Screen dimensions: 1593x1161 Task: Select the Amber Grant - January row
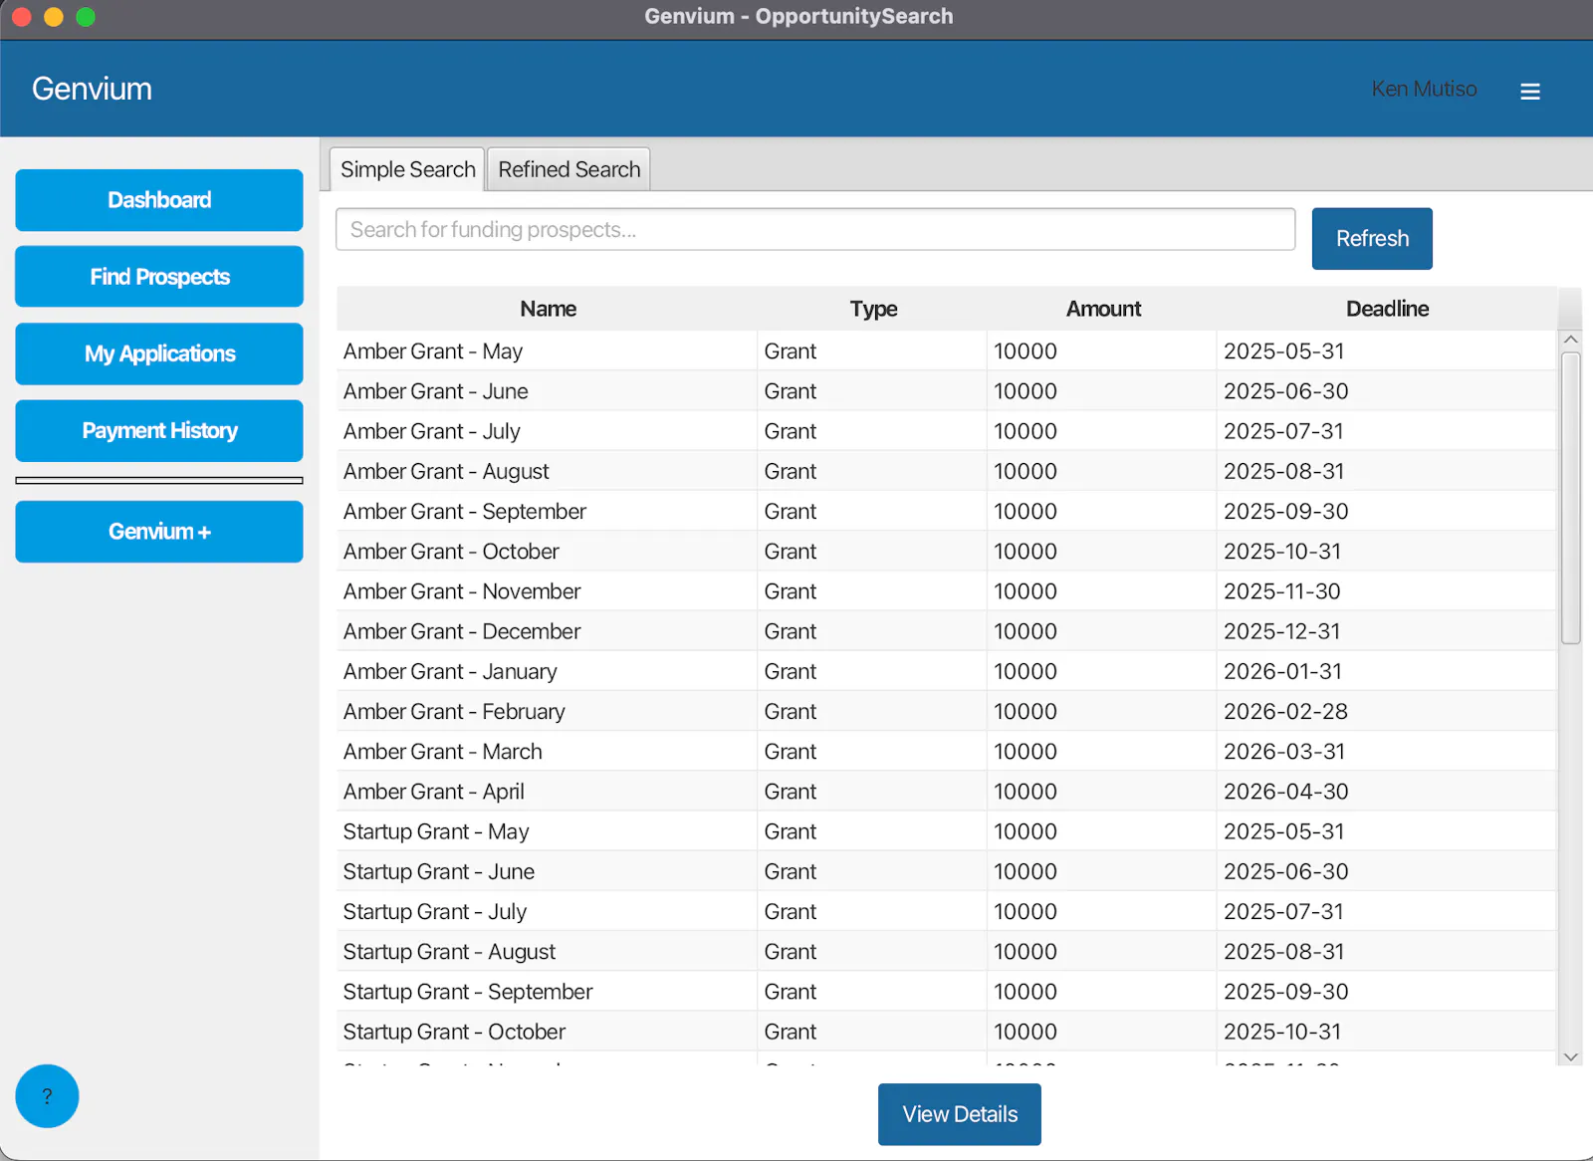point(947,671)
